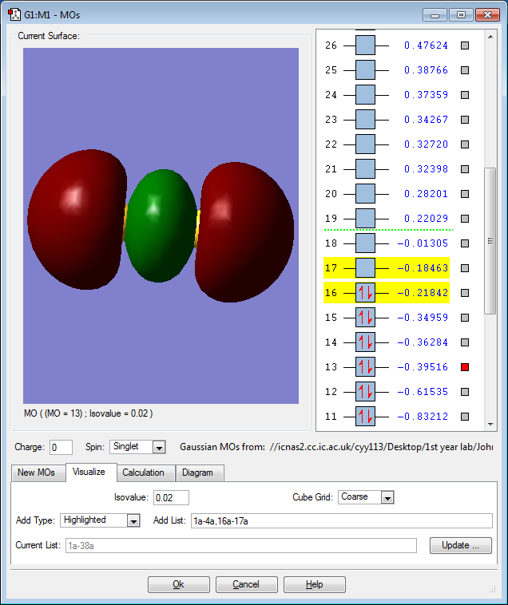Viewport: 508px width, 605px height.
Task: Click the occupancy box of orbital 20
Action: coord(365,194)
